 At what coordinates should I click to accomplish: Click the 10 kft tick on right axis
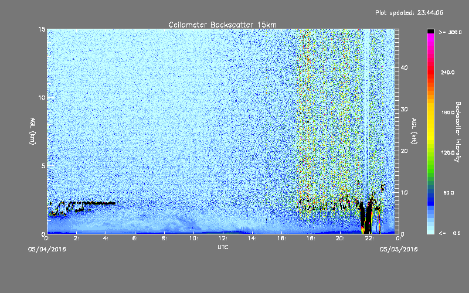click(x=404, y=192)
